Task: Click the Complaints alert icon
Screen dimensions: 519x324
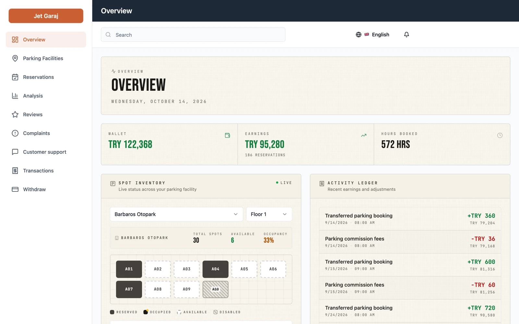Action: pos(15,133)
